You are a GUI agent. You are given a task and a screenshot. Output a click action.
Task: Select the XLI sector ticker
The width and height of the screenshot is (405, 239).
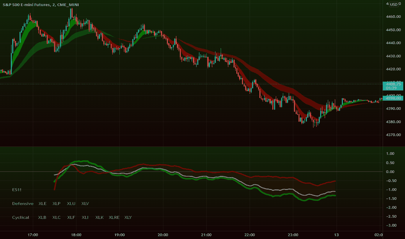tap(85, 218)
